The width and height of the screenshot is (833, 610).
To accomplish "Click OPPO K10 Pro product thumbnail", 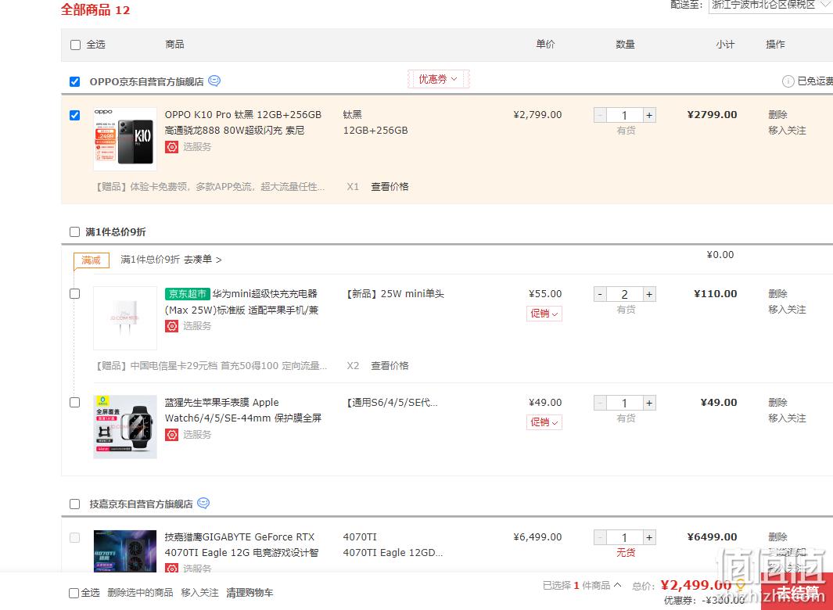I will 125,139.
